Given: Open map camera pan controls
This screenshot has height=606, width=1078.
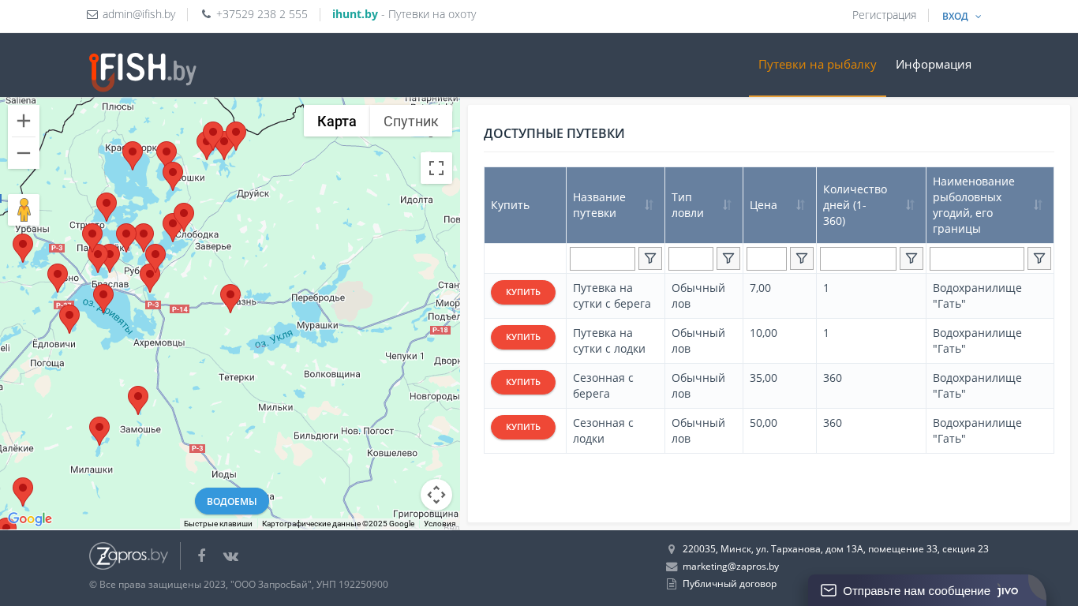Looking at the screenshot, I should (436, 496).
